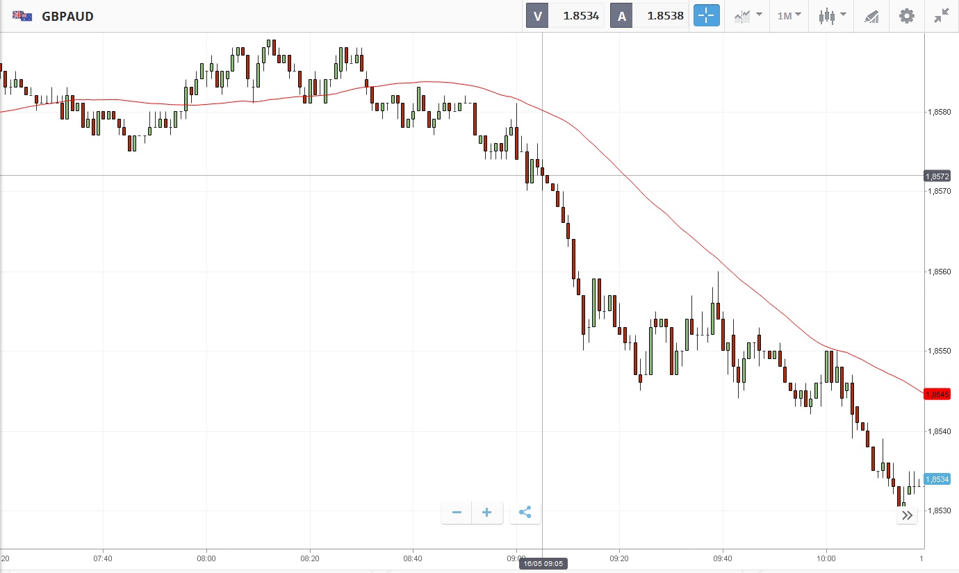Share the chart
This screenshot has height=573, width=959.
click(525, 513)
